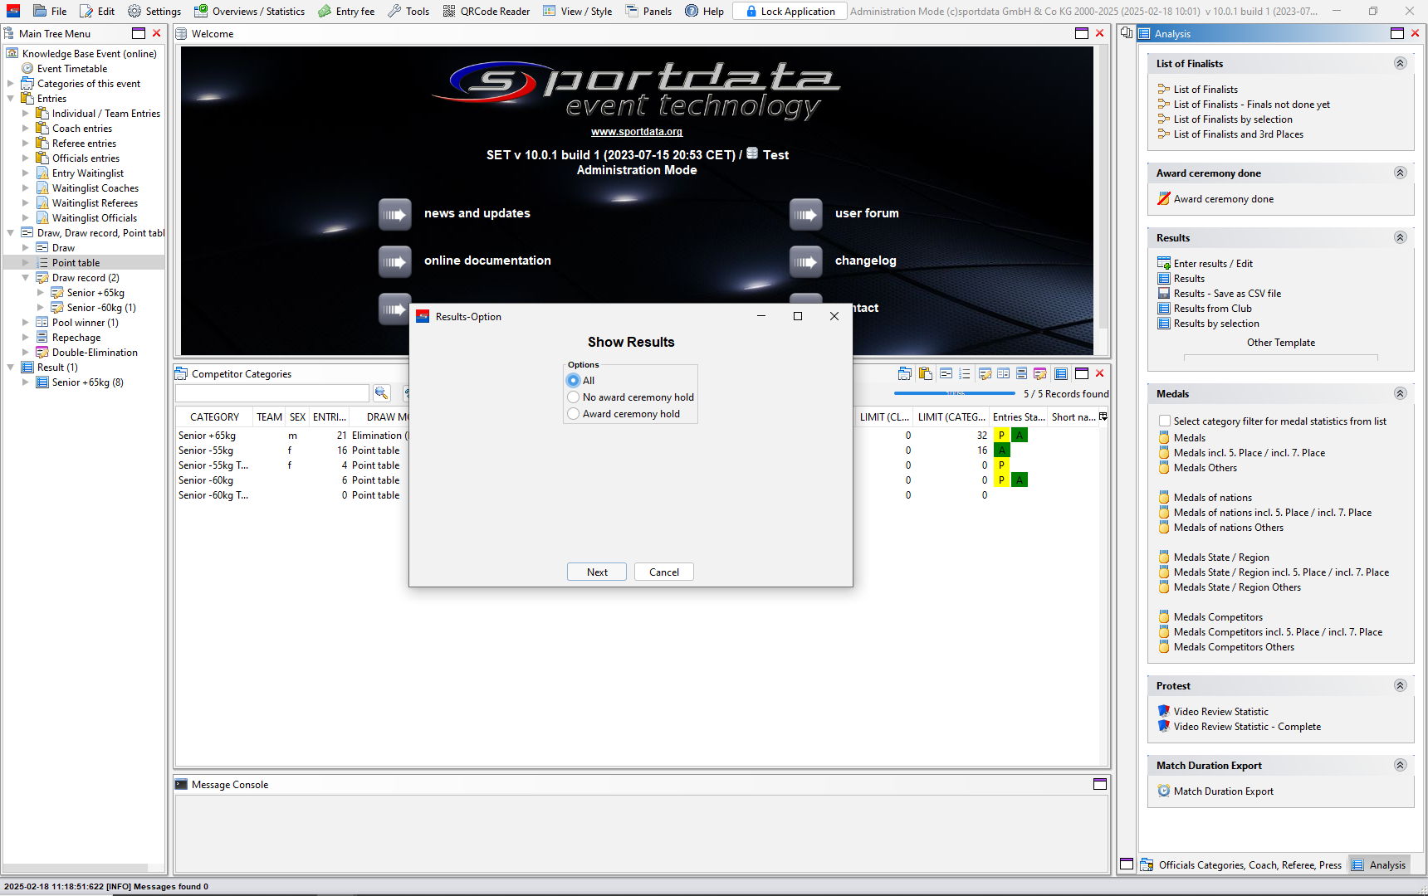This screenshot has height=896, width=1428.
Task: Enable category filter for medal statistics checkbox
Action: point(1165,421)
